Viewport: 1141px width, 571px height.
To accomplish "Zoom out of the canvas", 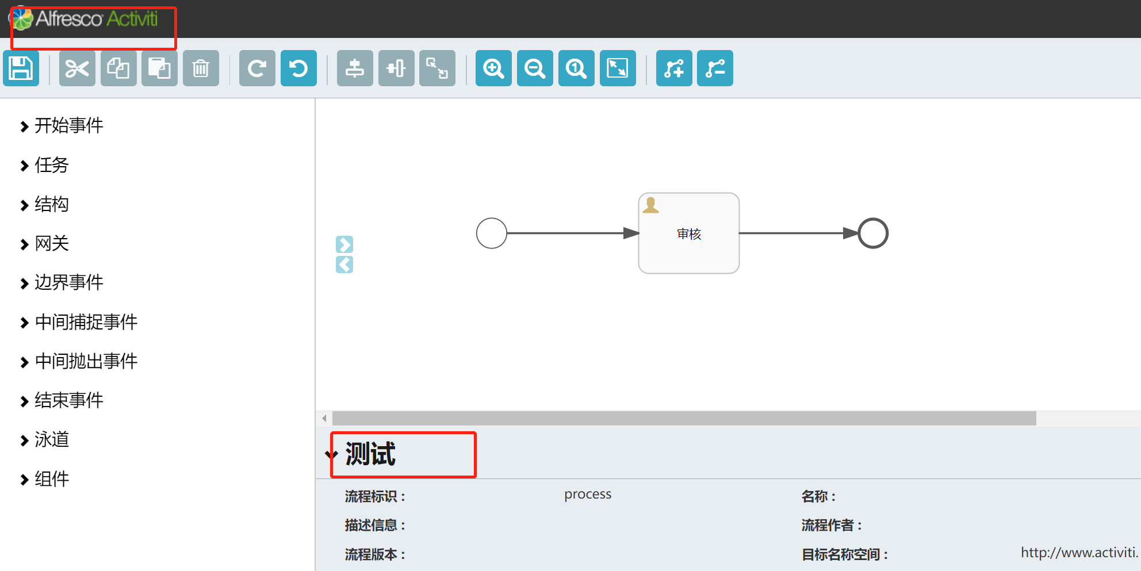I will click(535, 68).
